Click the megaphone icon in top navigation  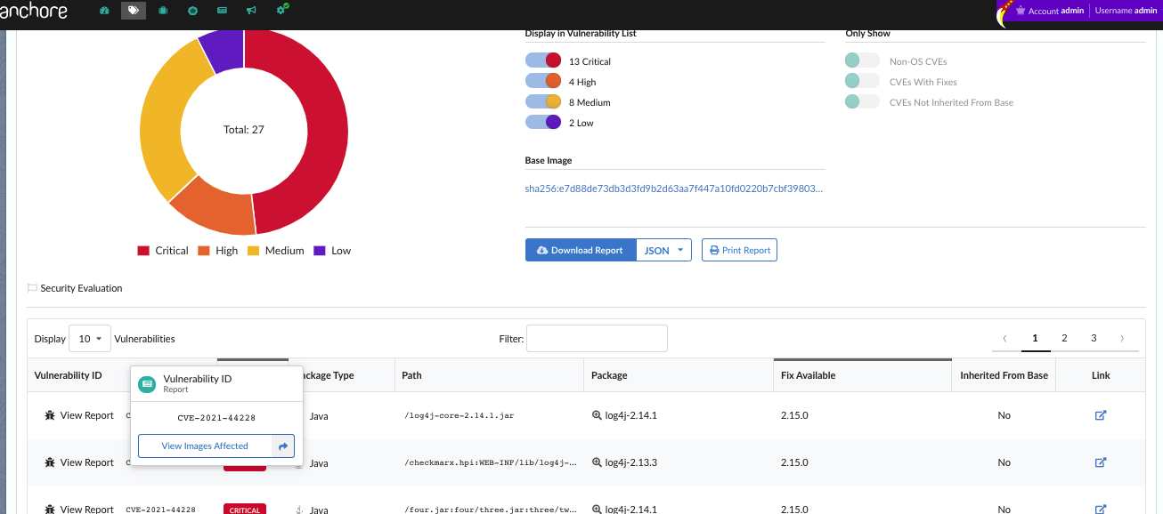coord(251,11)
